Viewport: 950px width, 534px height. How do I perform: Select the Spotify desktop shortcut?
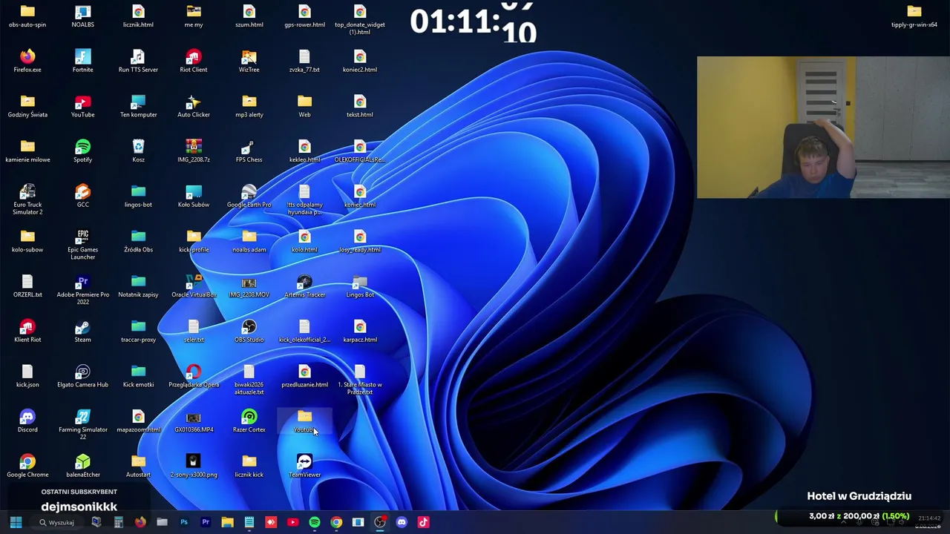[x=82, y=151]
